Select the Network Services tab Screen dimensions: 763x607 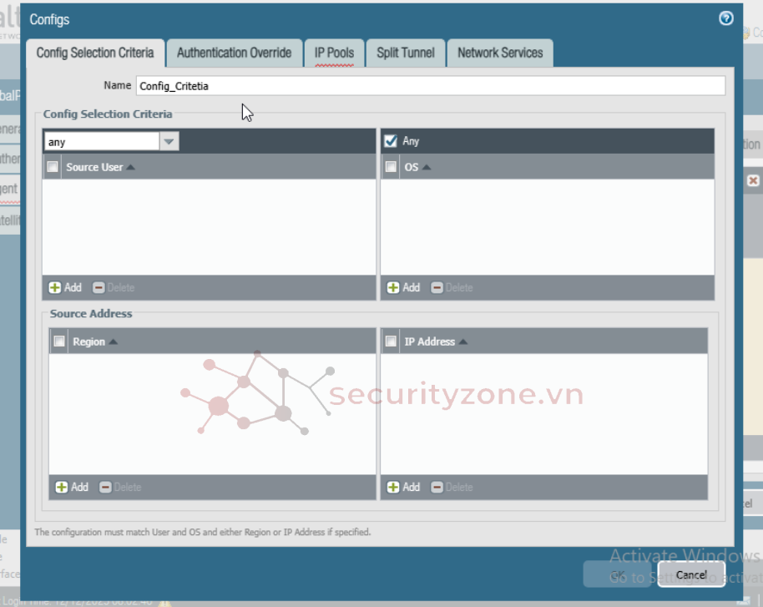(x=500, y=53)
